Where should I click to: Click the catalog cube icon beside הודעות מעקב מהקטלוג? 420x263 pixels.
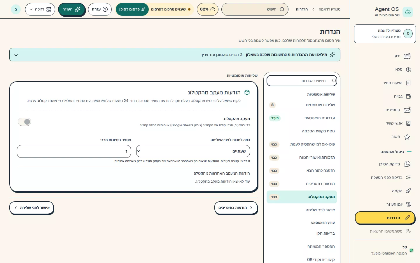[247, 92]
